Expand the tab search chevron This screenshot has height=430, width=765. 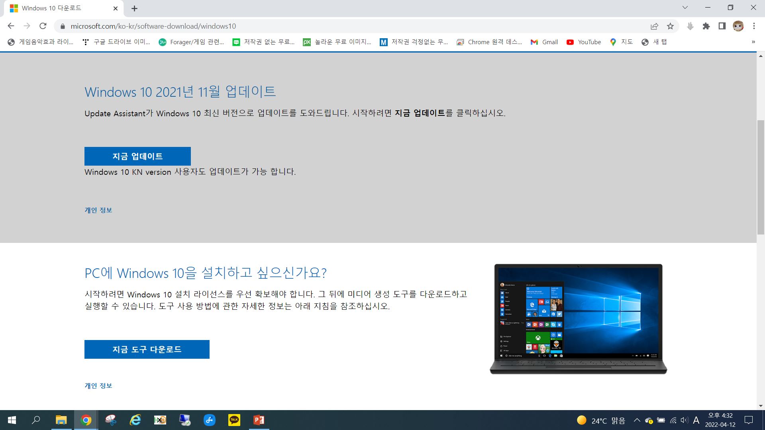point(685,8)
